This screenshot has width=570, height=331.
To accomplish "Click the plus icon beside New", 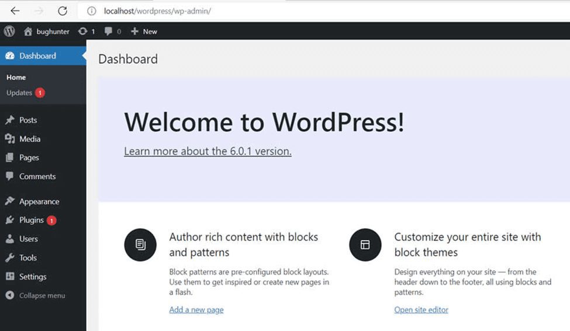I will (134, 32).
